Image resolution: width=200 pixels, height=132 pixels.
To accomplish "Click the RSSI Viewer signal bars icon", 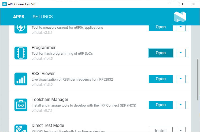I will 21,79.
